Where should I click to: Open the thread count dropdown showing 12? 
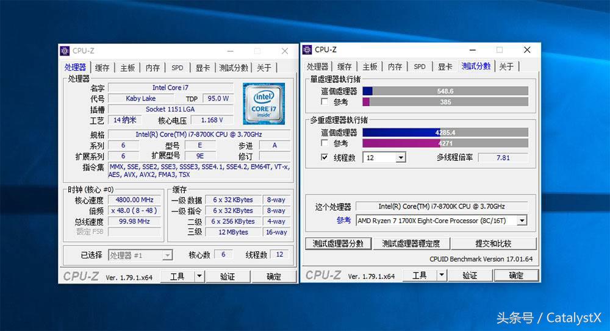(400, 157)
